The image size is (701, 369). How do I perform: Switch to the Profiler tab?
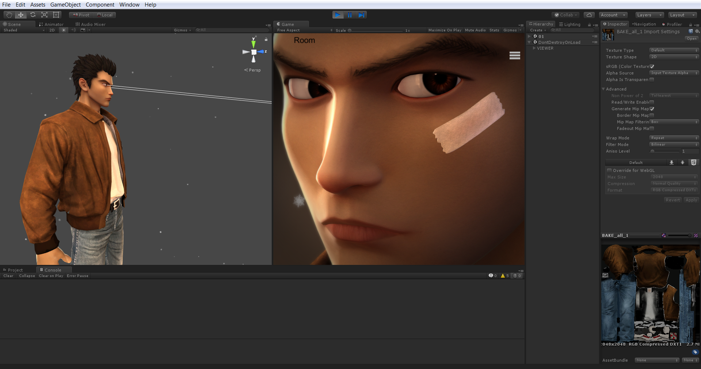pyautogui.click(x=672, y=24)
